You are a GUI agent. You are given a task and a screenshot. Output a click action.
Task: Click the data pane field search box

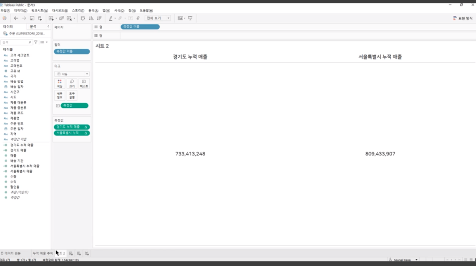point(16,42)
